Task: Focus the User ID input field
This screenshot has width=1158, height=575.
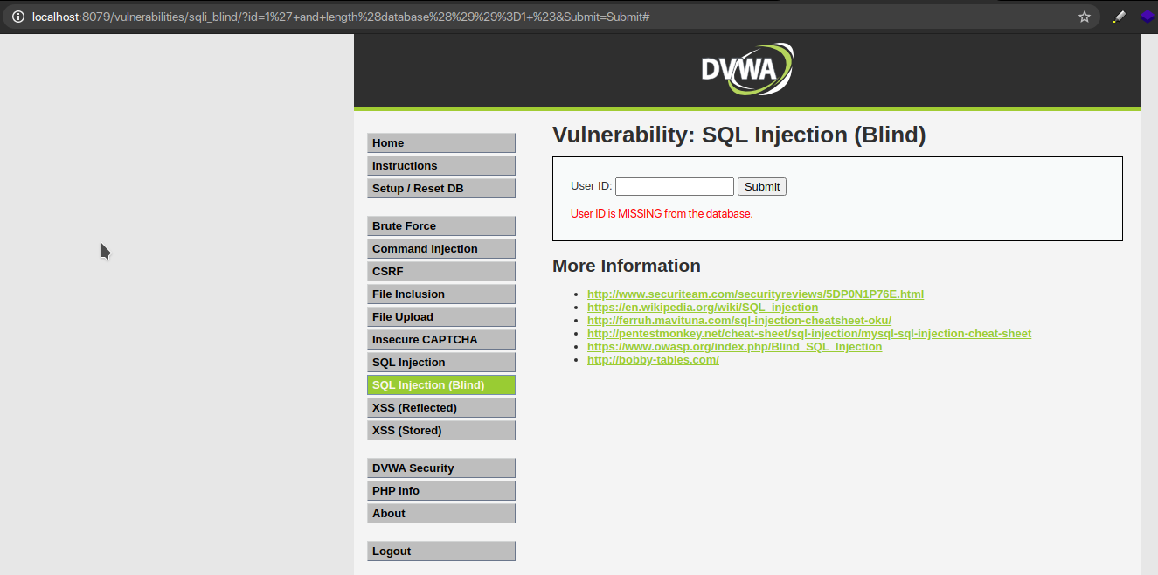Action: tap(675, 186)
